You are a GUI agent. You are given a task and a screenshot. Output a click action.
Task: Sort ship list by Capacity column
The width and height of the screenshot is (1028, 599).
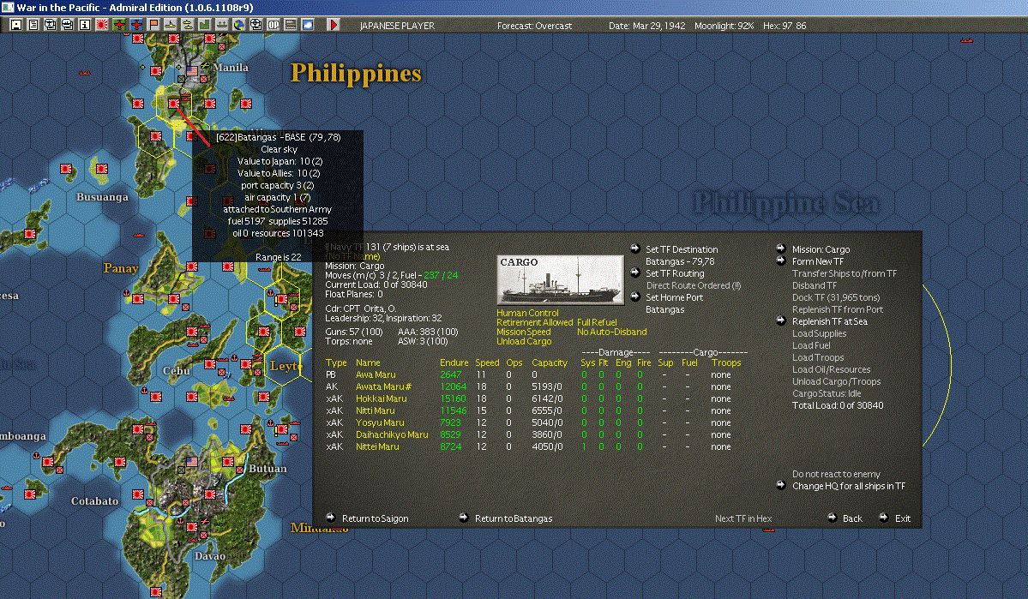click(x=550, y=362)
